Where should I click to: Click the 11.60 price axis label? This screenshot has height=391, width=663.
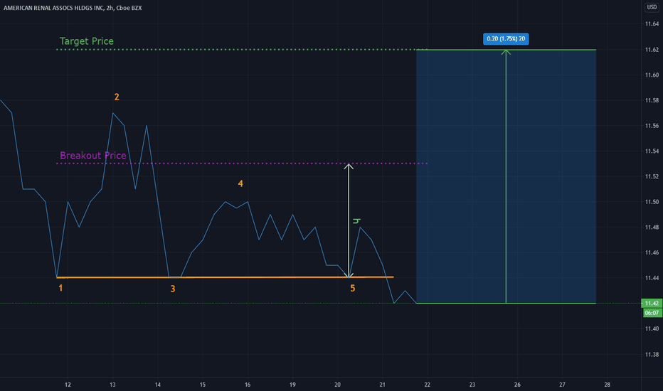tap(652, 75)
